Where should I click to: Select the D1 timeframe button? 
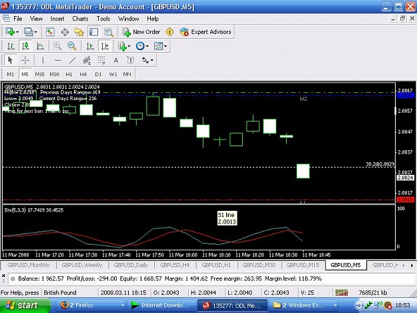pyautogui.click(x=98, y=74)
